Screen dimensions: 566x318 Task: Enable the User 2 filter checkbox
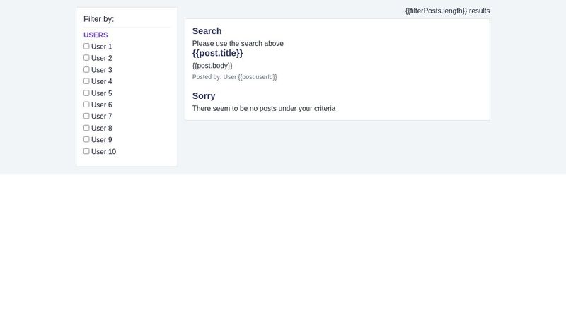pos(86,58)
